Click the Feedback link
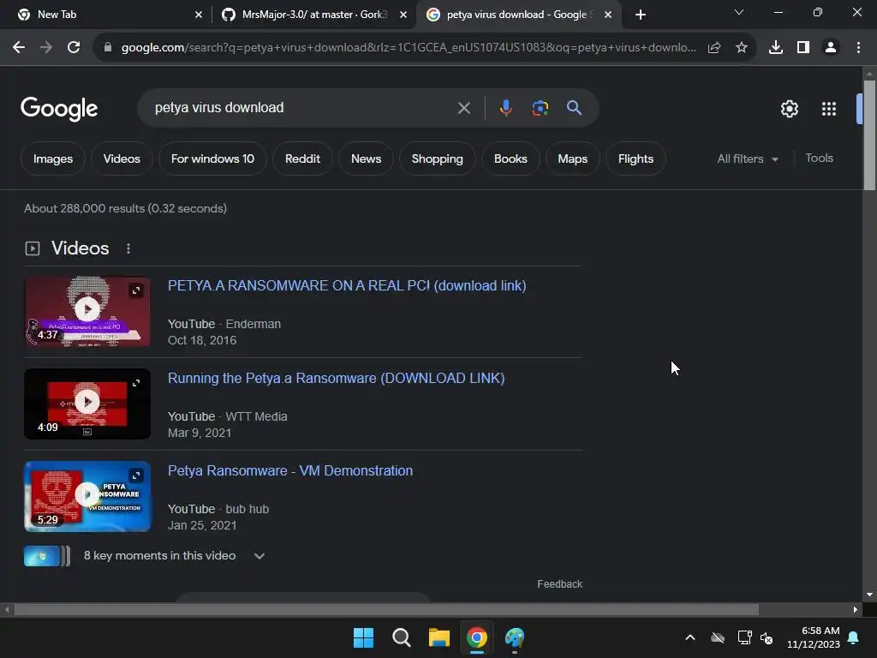Screen dimensions: 877x658 (x=560, y=584)
